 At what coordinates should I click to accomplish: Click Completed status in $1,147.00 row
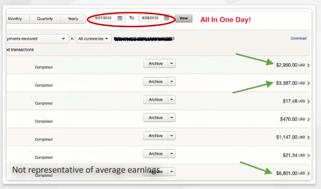pyautogui.click(x=44, y=140)
